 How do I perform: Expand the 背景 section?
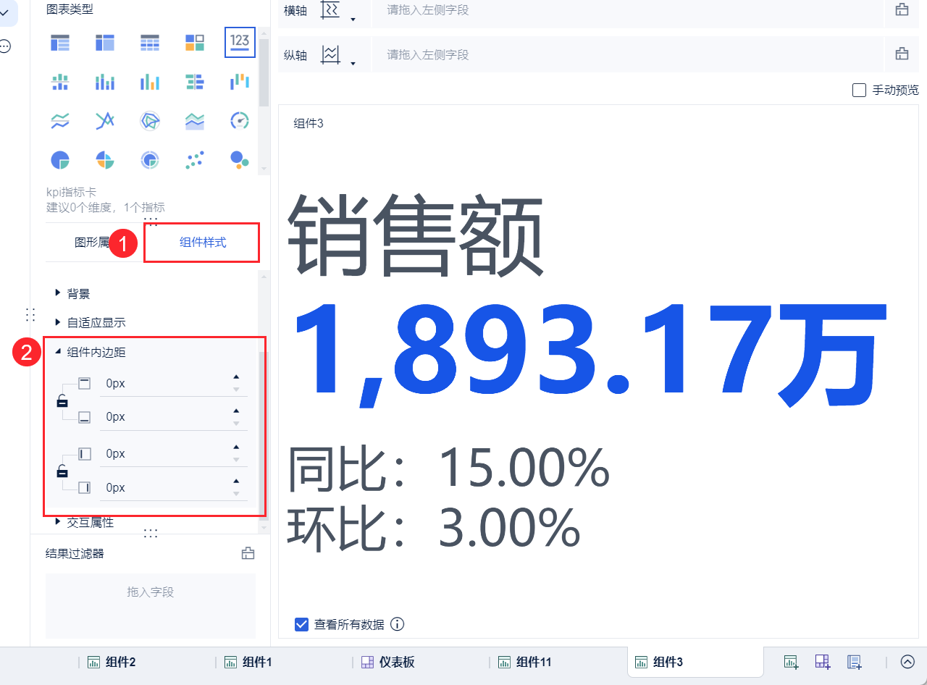tap(58, 293)
